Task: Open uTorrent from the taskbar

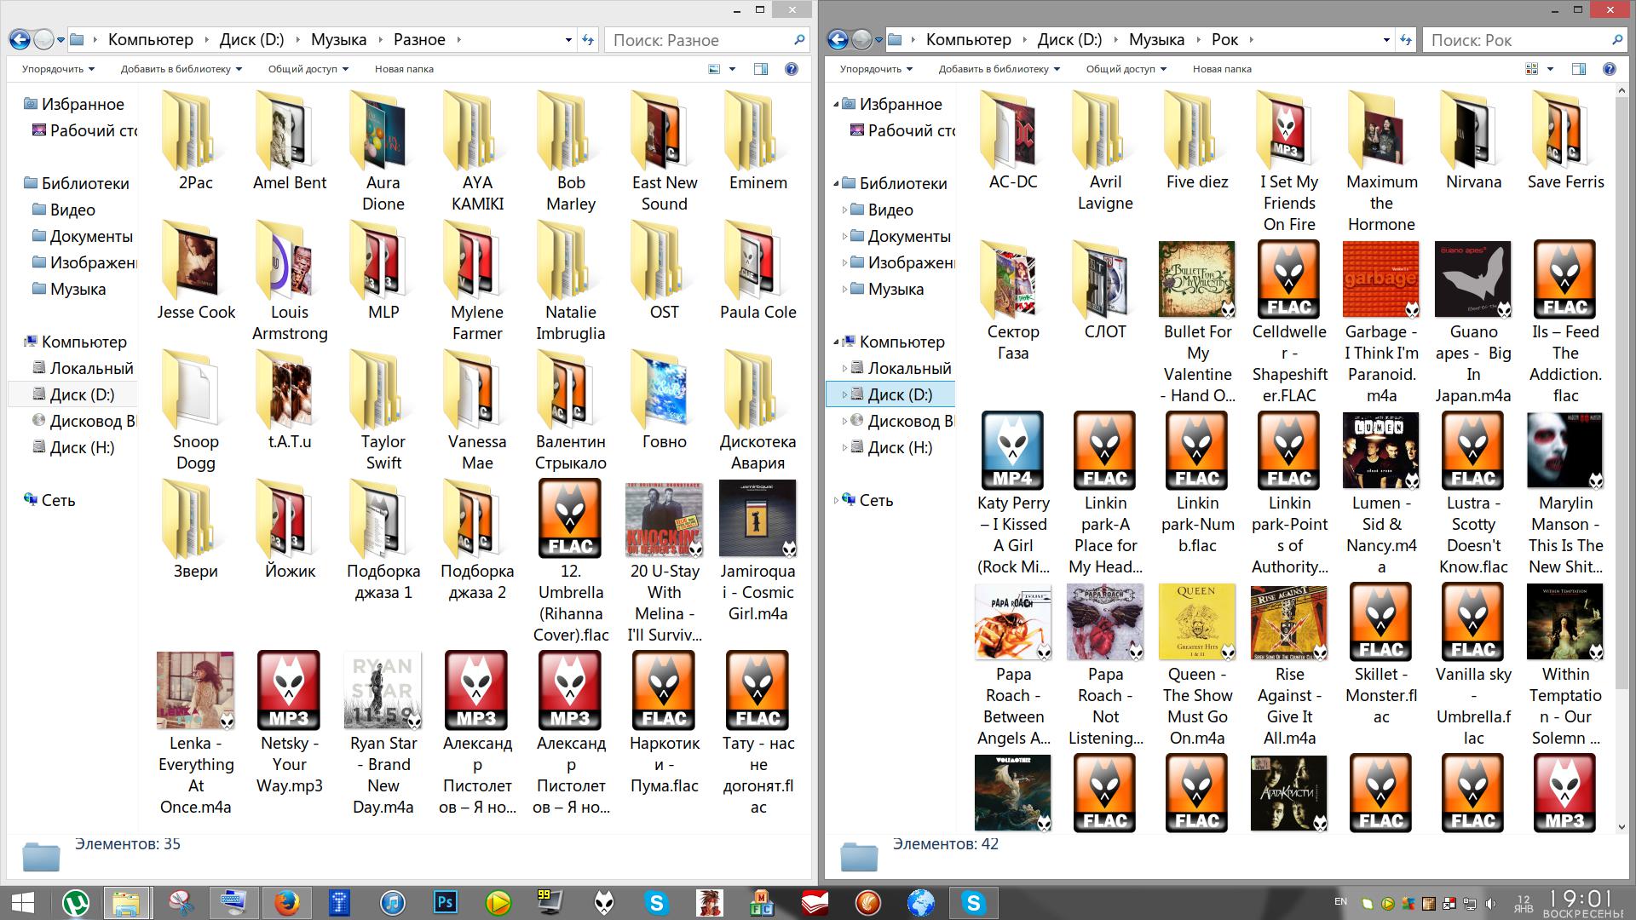Action: 77,902
